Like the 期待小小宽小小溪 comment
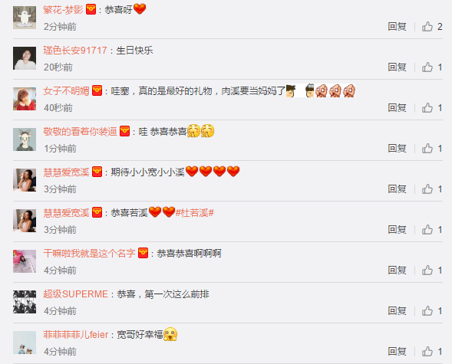Image resolution: width=452 pixels, height=364 pixels. point(427,189)
